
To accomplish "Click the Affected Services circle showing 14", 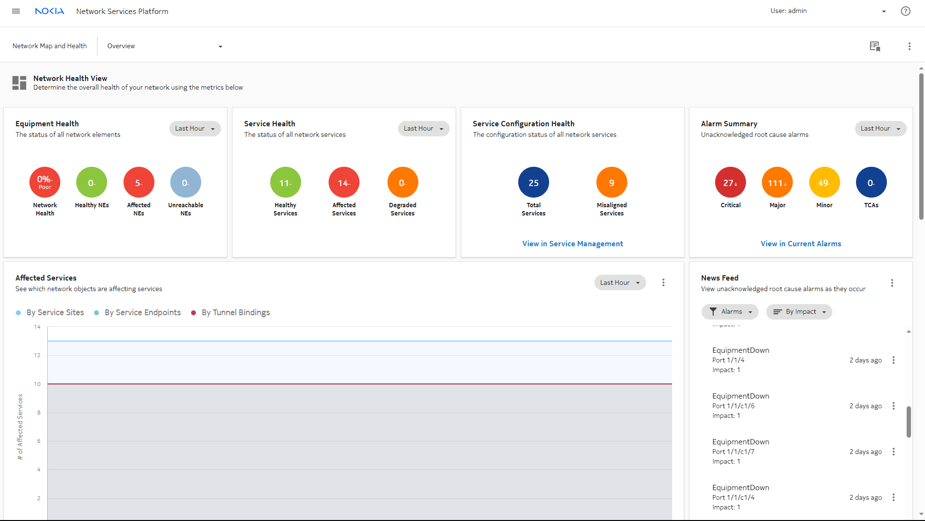I will click(344, 182).
